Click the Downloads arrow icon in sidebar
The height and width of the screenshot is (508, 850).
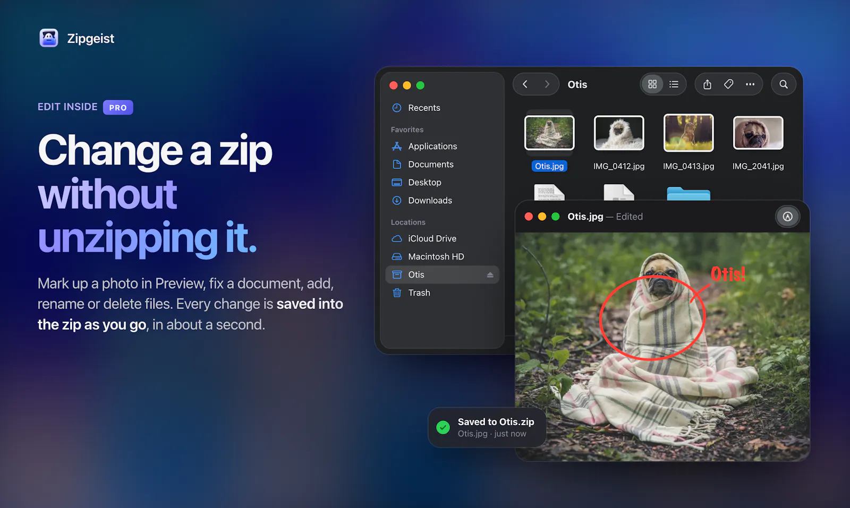tap(397, 200)
